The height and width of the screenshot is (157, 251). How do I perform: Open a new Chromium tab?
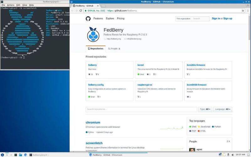(104, 6)
